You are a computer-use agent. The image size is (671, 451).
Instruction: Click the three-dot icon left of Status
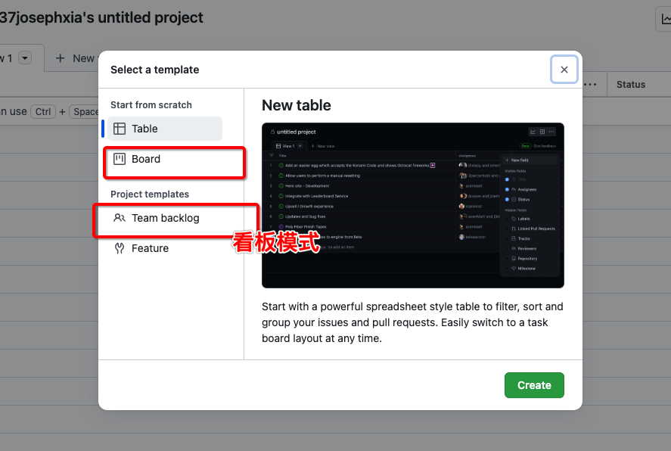click(592, 84)
